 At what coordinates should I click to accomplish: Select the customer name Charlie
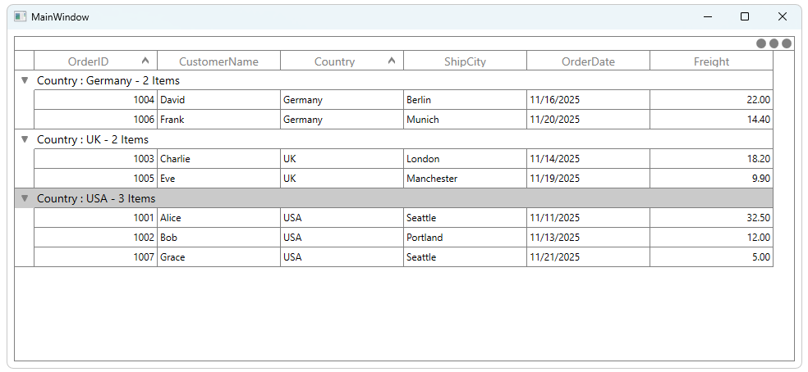pyautogui.click(x=219, y=159)
